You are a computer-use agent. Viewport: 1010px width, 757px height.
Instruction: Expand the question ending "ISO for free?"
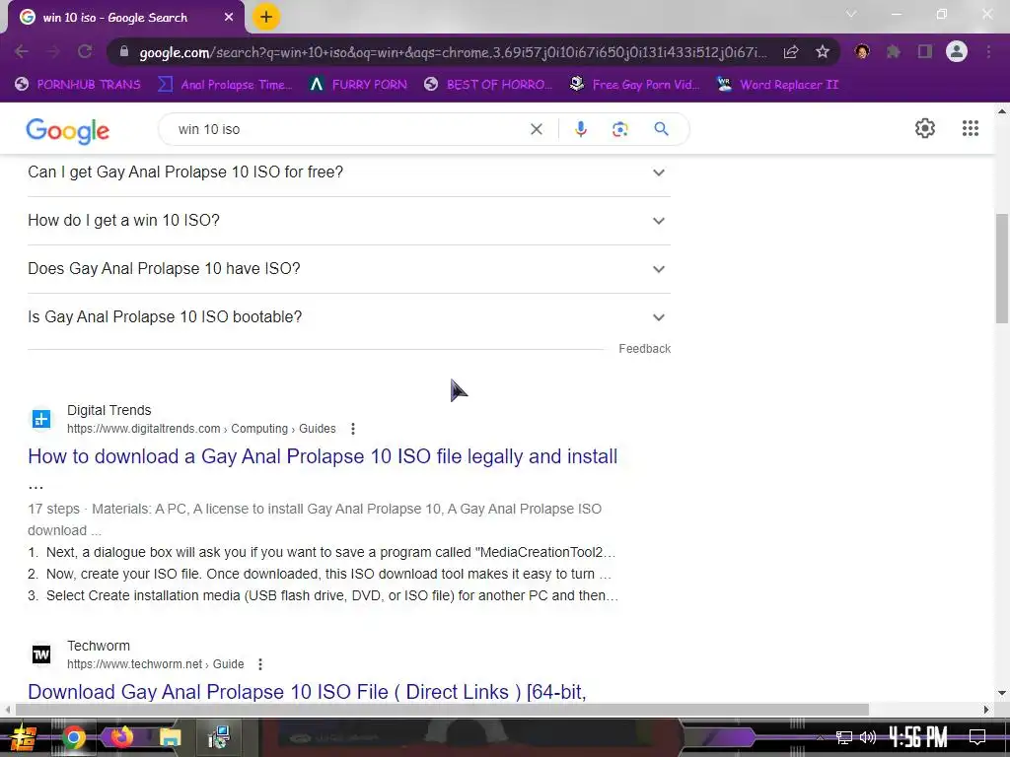pos(348,172)
